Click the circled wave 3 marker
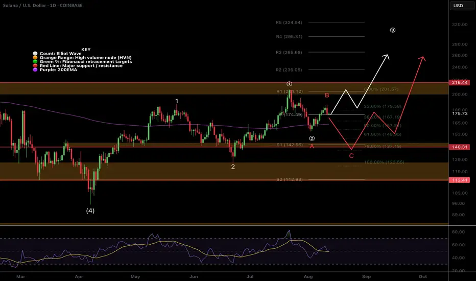The width and height of the screenshot is (476, 281). 393,30
